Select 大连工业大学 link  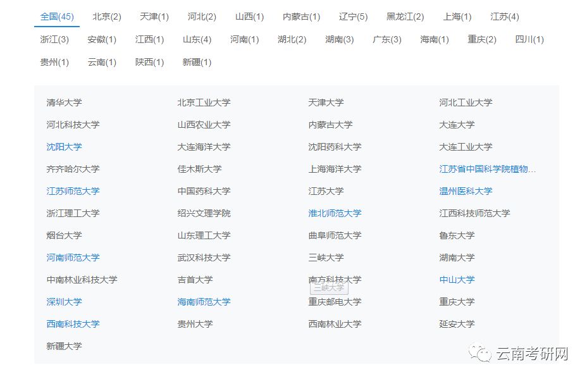click(466, 147)
